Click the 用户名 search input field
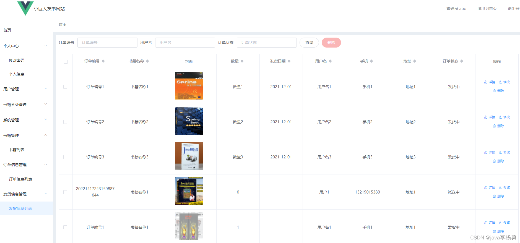The height and width of the screenshot is (243, 520). (185, 43)
